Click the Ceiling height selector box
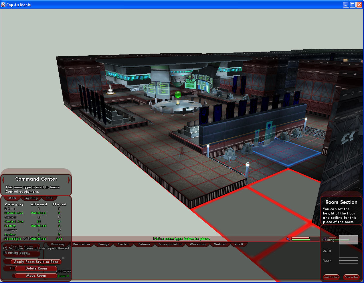The width and height of the screenshot is (364, 283). click(x=349, y=240)
